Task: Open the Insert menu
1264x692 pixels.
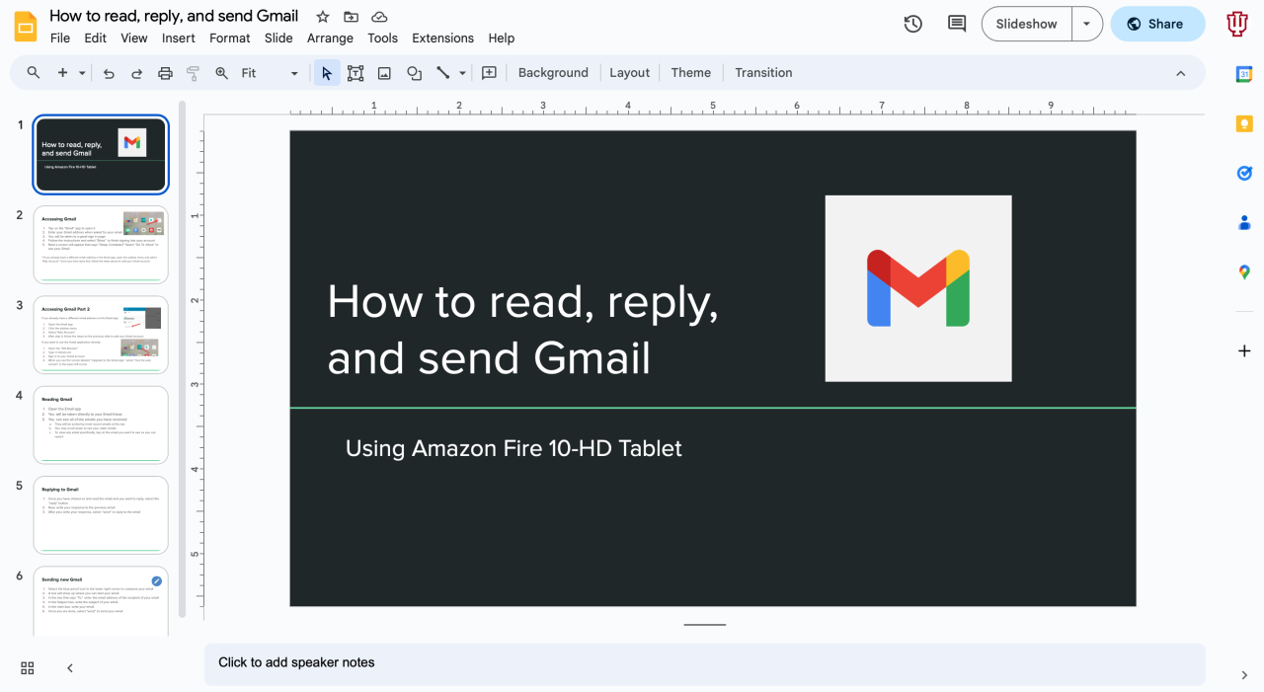Action: click(179, 38)
